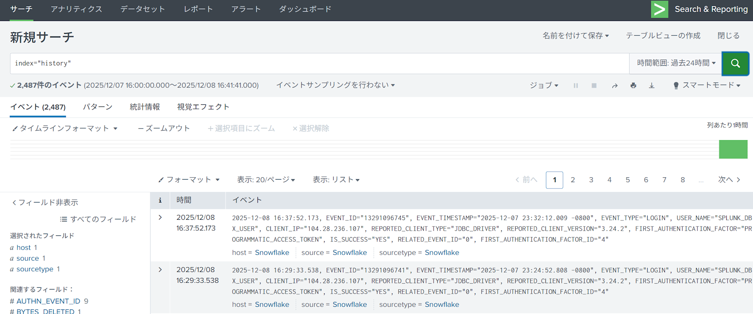
Task: Click the sourcetype field link in sidebar
Action: click(x=35, y=269)
